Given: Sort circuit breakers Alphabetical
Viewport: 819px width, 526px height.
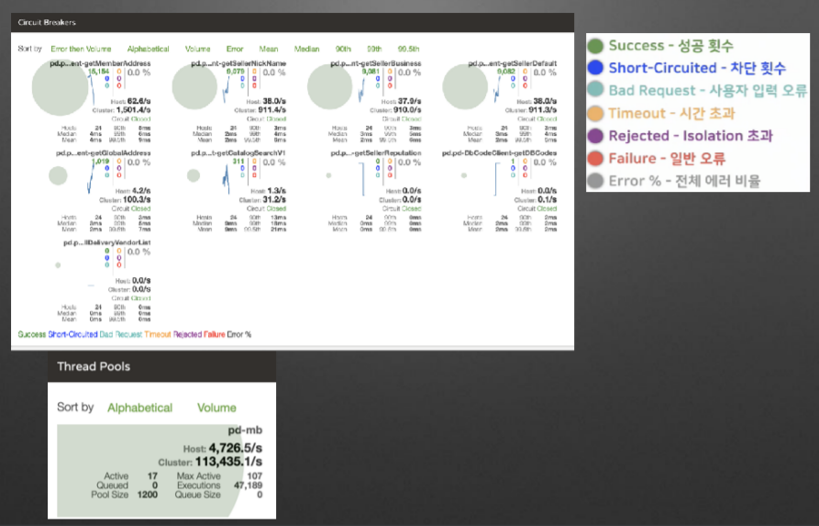Looking at the screenshot, I should coord(149,49).
